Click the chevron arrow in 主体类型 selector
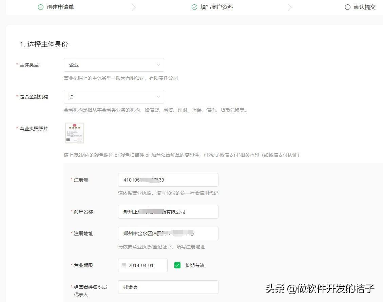Viewport: 383px width, 302px height. (158, 65)
